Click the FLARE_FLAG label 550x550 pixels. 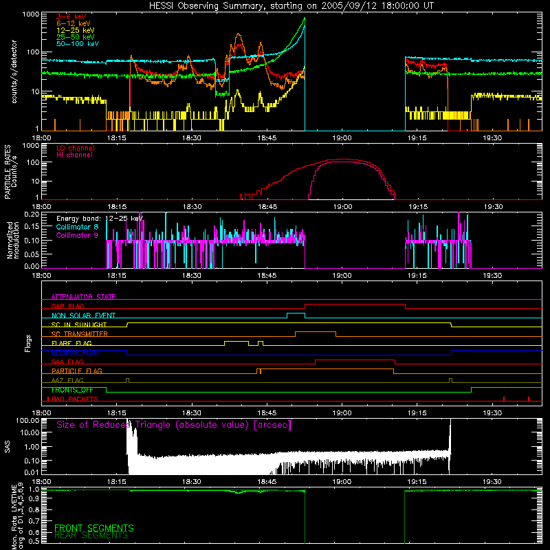[x=71, y=343]
